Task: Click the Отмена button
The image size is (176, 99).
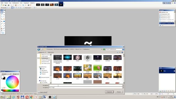Action: point(119,92)
